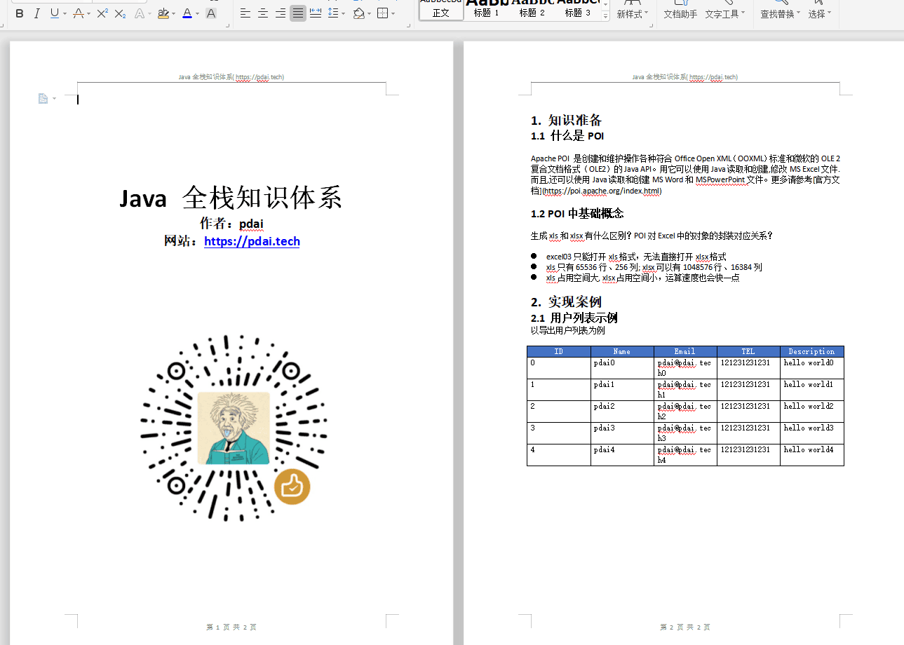Viewport: 904px width, 645px height.
Task: Center align the paragraph
Action: pos(263,13)
